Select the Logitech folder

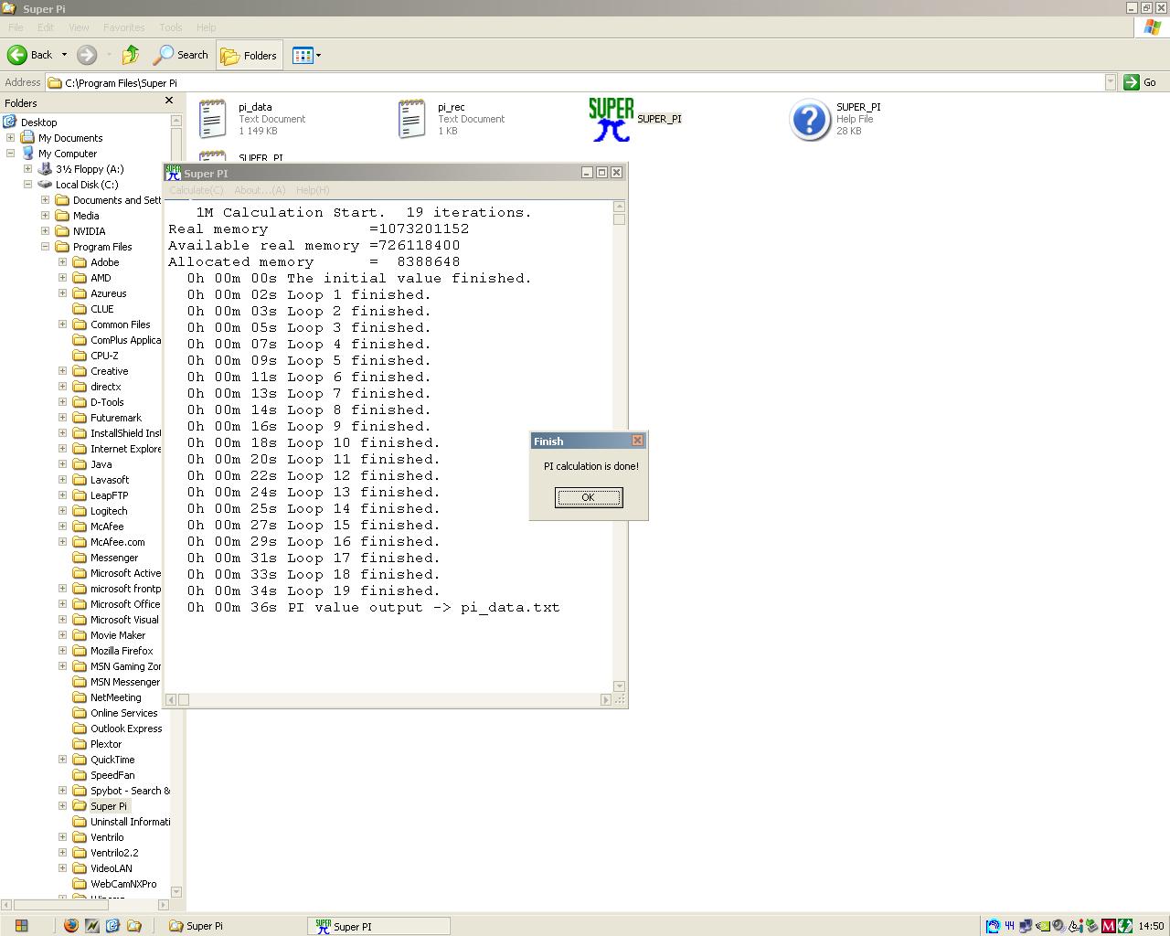coord(109,511)
